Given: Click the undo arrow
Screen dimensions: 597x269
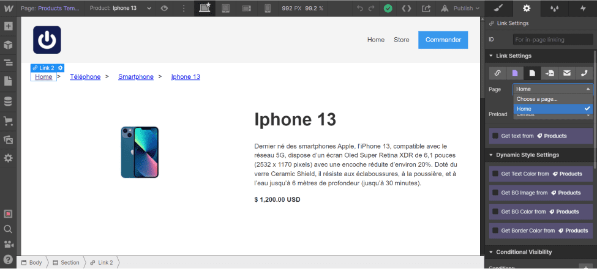Looking at the screenshot, I should [x=360, y=9].
